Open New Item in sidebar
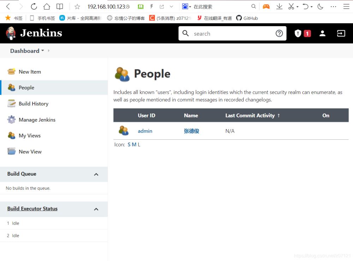The image size is (353, 261). click(30, 72)
